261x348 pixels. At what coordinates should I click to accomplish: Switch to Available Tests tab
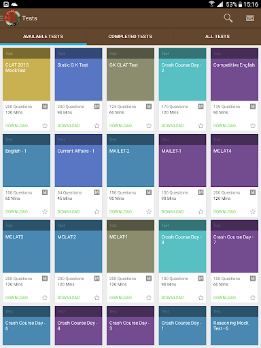(x=43, y=37)
